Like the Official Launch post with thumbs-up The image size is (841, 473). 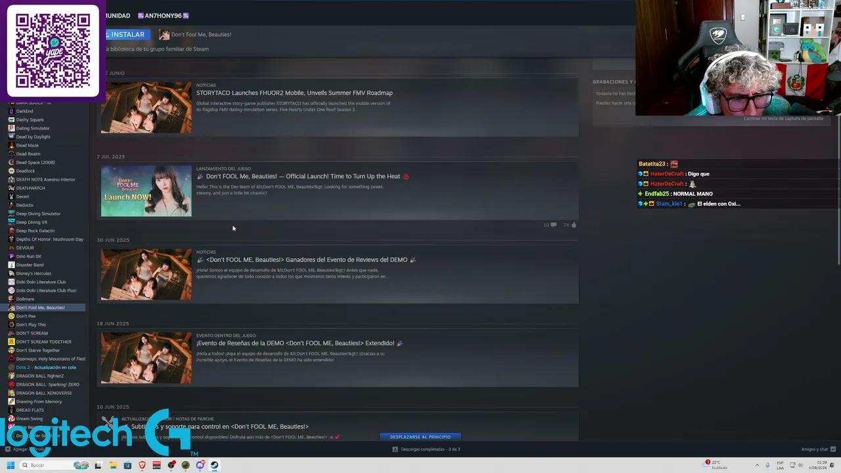pos(574,225)
